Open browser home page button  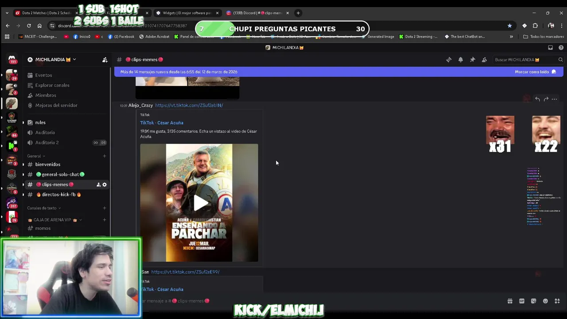point(39,26)
